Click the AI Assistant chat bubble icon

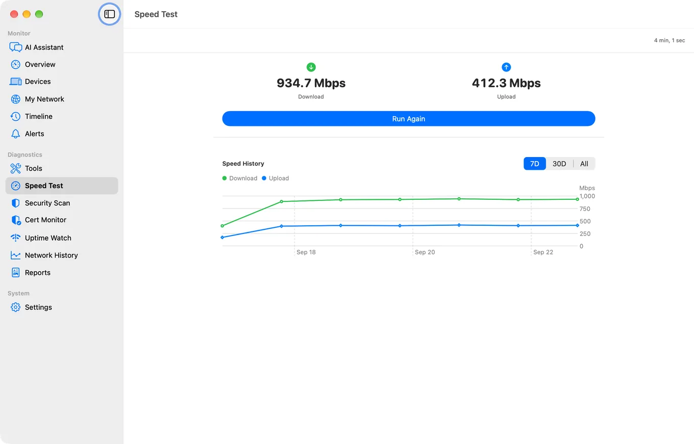click(15, 47)
